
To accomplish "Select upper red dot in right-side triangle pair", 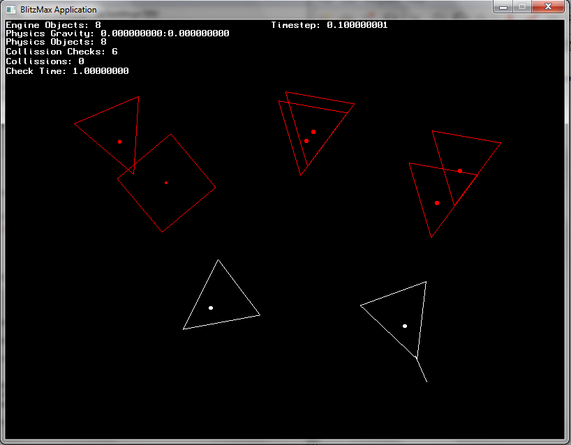I will coord(460,170).
